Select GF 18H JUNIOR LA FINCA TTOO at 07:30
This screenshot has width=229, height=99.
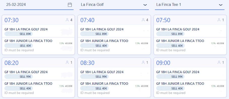28,41
